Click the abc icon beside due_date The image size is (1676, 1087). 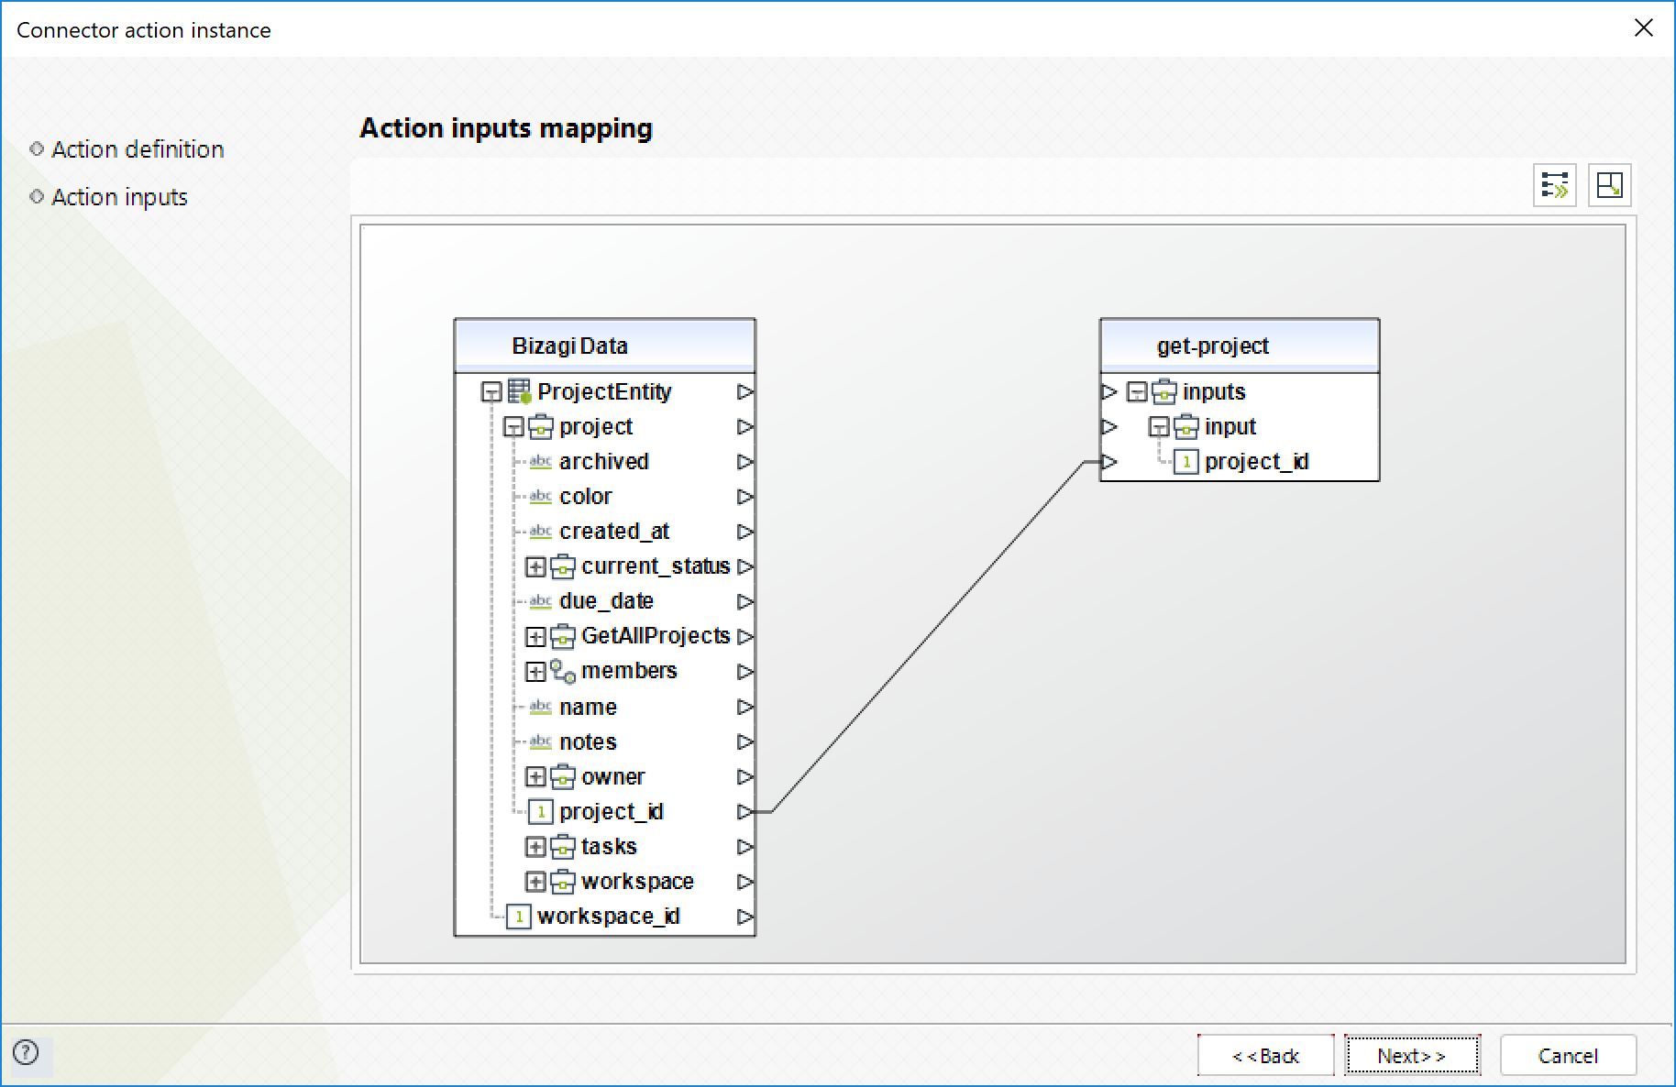541,601
